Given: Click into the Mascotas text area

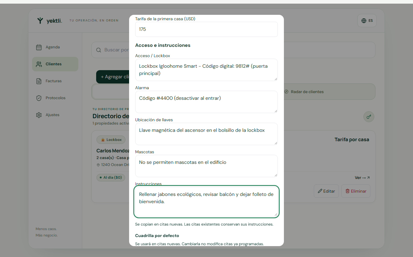Looking at the screenshot, I should (x=207, y=166).
